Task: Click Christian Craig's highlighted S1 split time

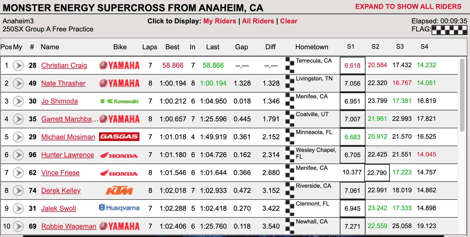Action: coord(352,65)
